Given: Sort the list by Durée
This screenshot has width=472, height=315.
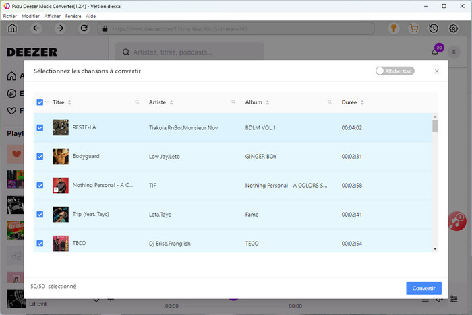Looking at the screenshot, I should coord(362,102).
